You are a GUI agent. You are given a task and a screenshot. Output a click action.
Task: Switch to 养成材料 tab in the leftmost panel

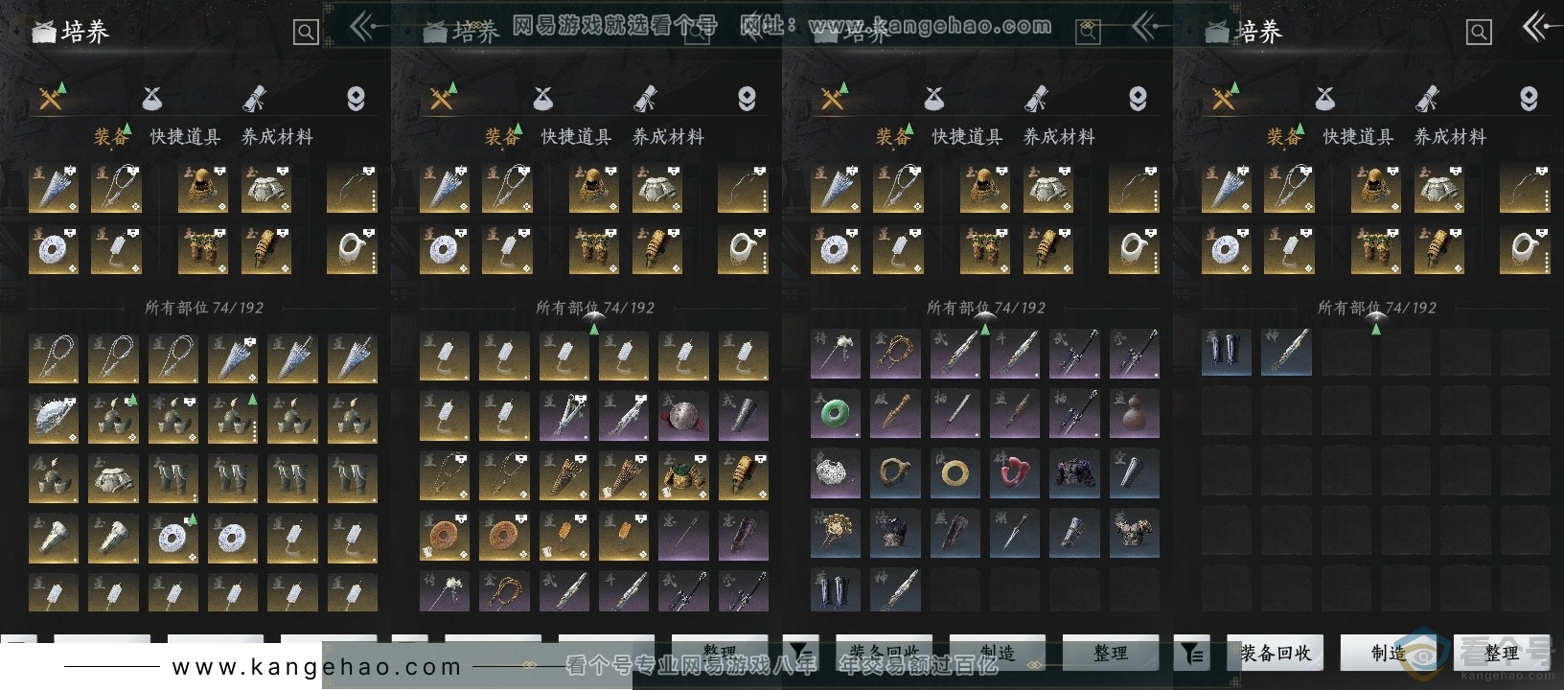point(277,137)
